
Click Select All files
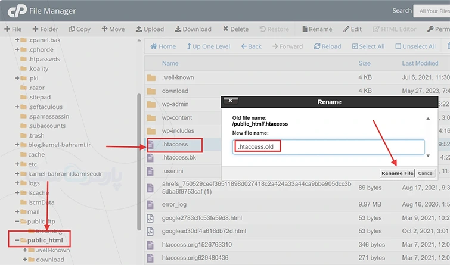tap(368, 46)
